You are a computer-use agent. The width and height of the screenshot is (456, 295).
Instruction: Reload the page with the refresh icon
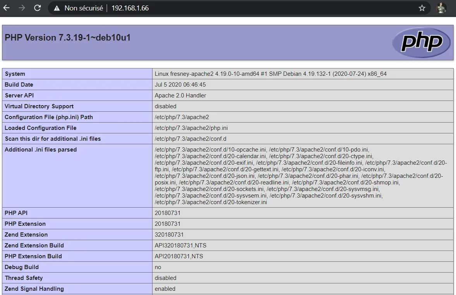click(x=38, y=8)
